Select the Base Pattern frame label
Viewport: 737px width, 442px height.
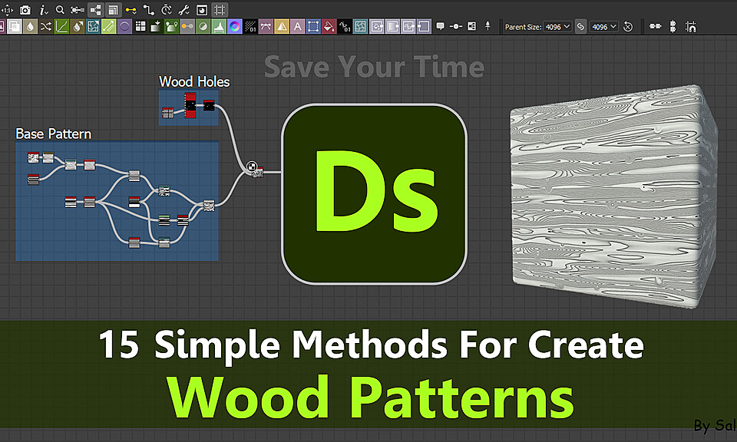point(54,134)
